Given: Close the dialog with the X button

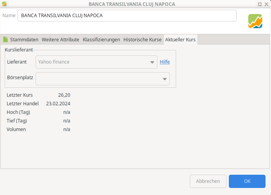Looking at the screenshot, I should coord(266,4).
